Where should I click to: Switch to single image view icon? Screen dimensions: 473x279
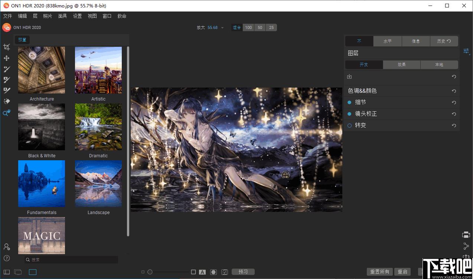[33, 272]
